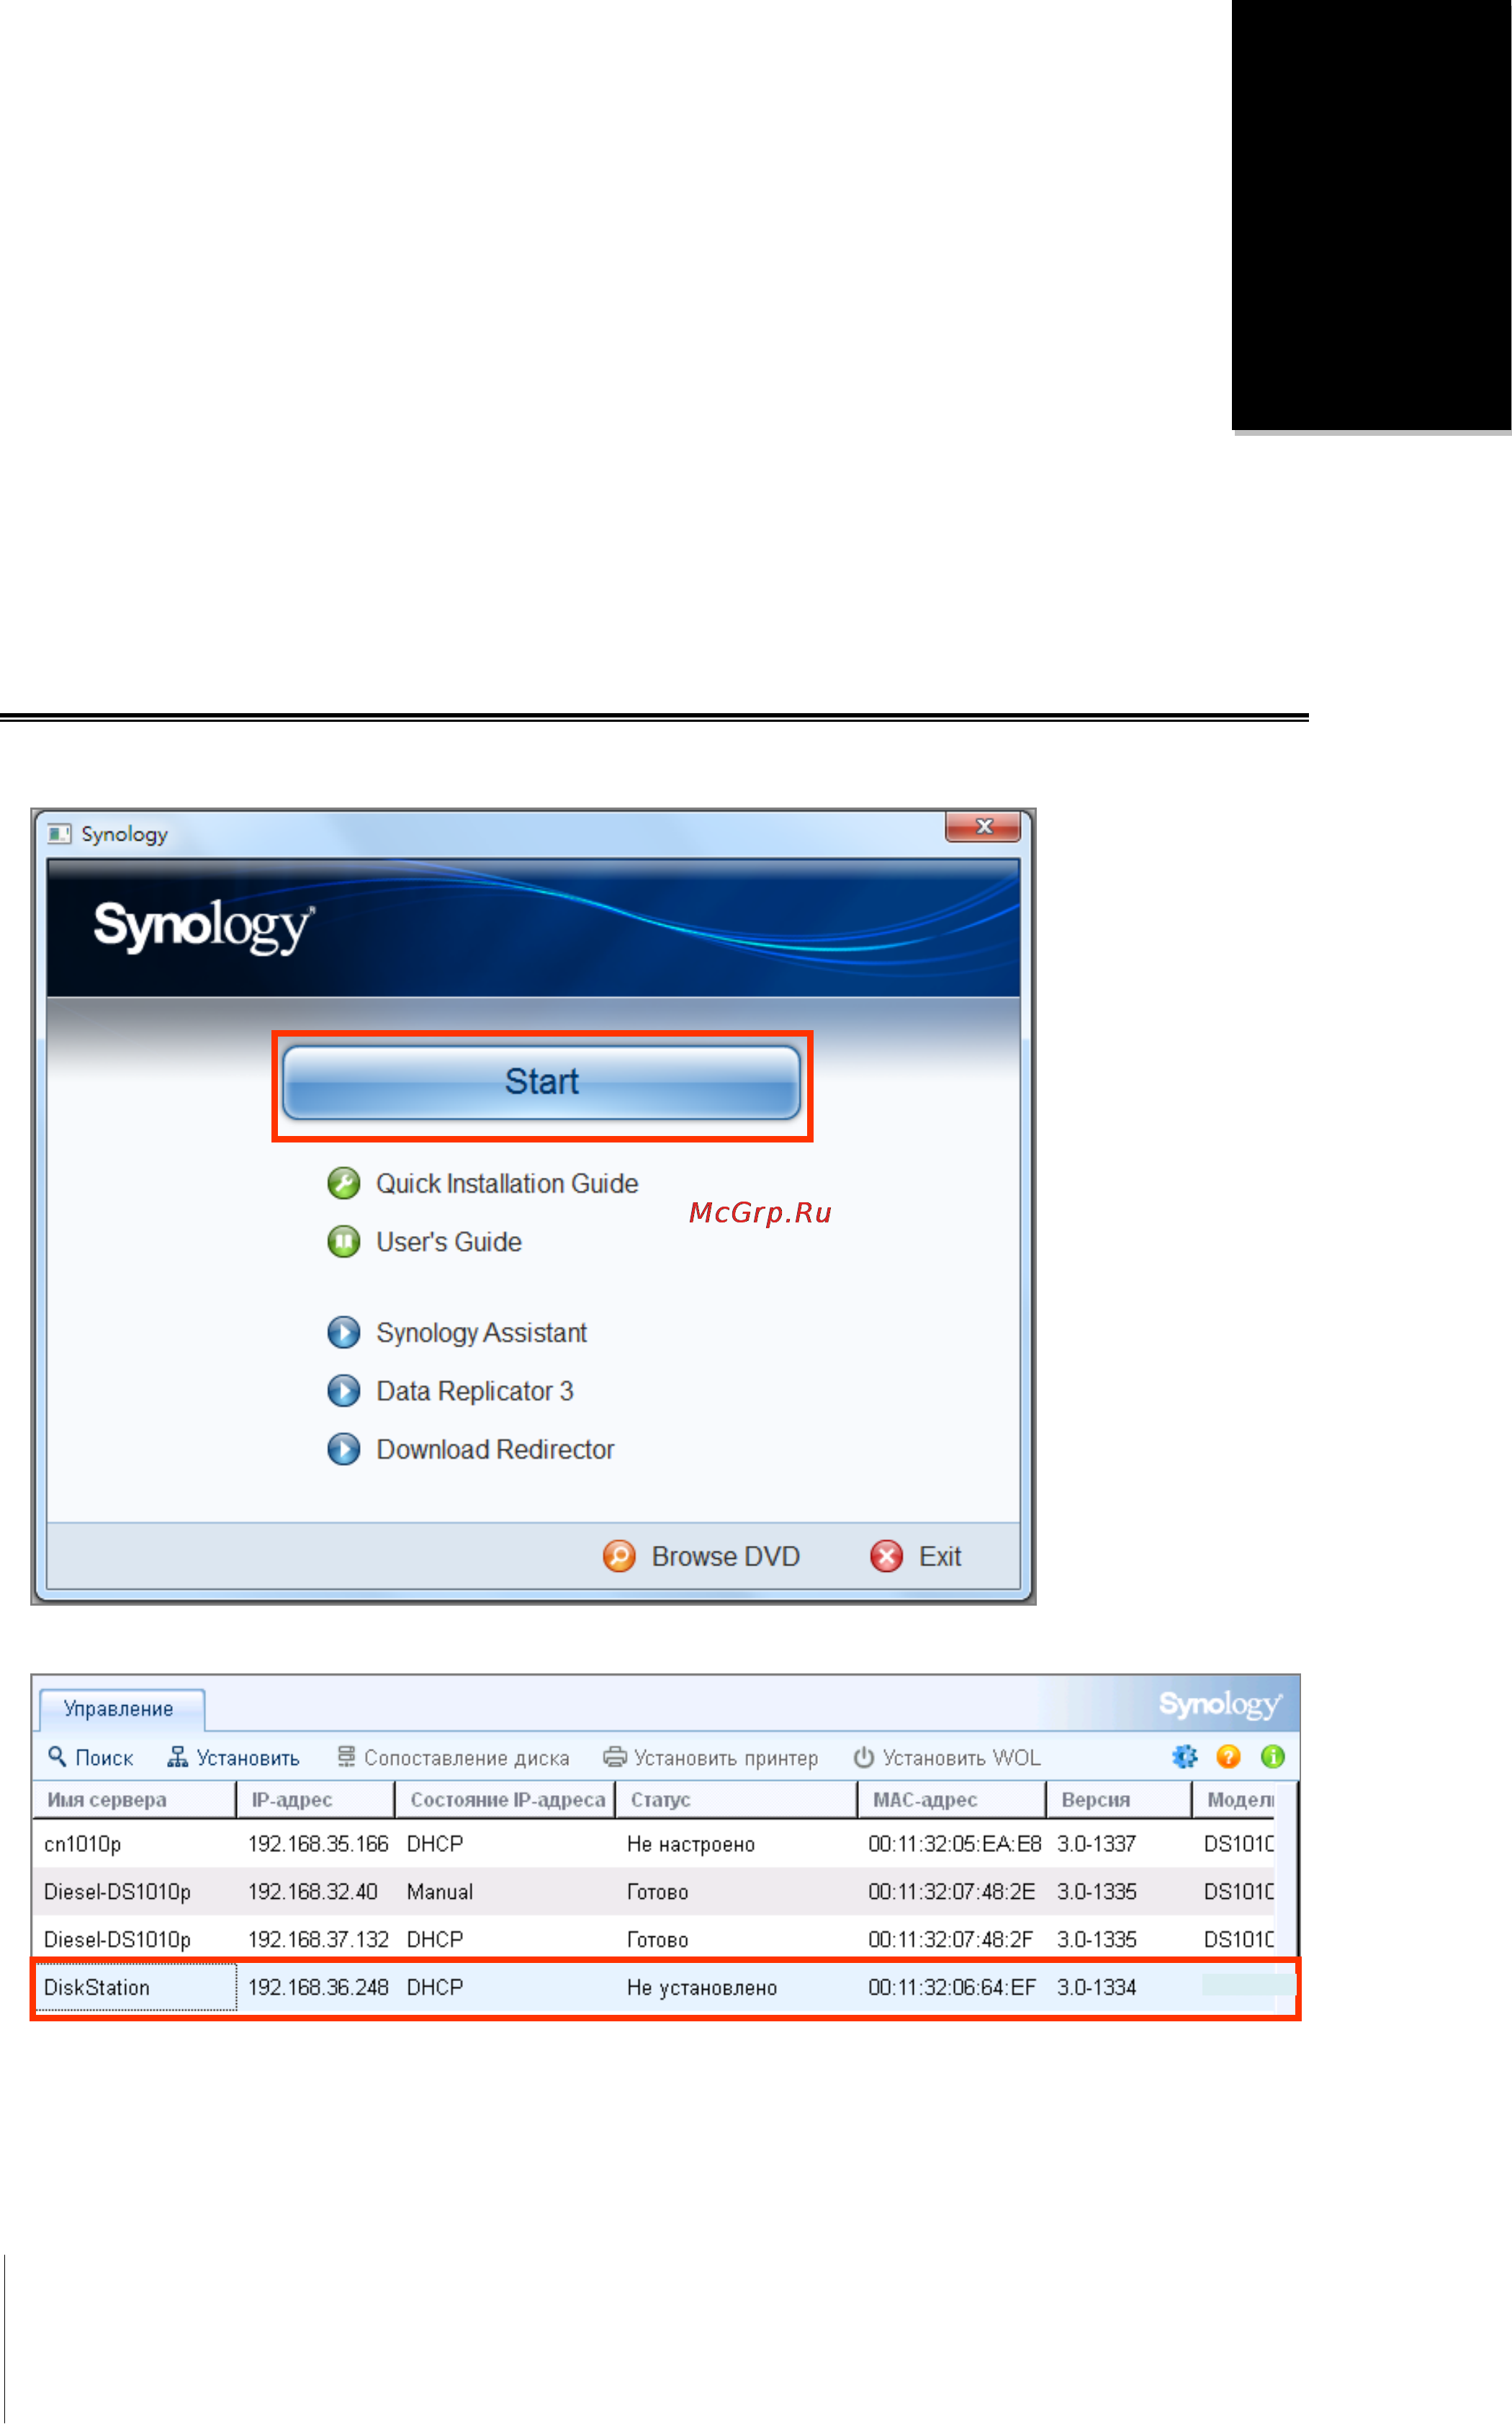1512x2424 pixels.
Task: Click IP address 192.168.35.166
Action: (x=318, y=1844)
